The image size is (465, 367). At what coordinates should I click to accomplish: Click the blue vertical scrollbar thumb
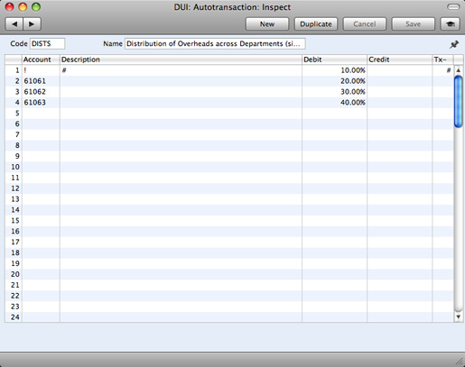(458, 102)
